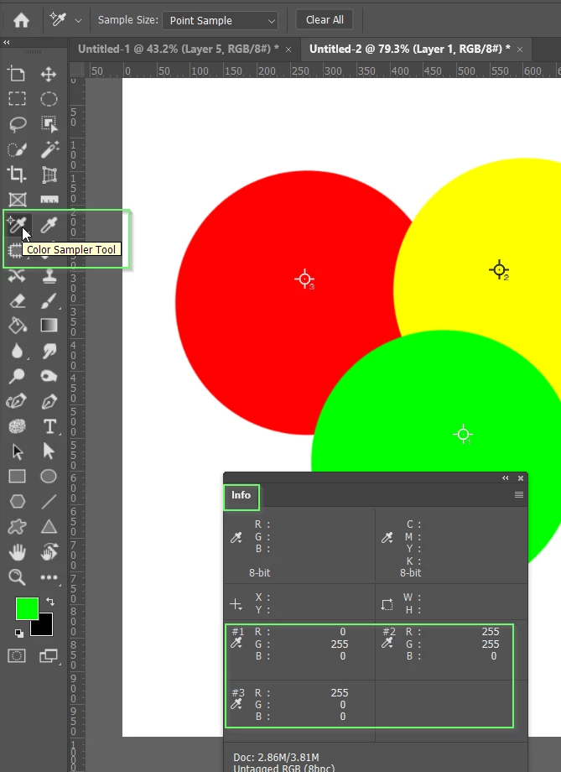
Task: Select the Triangle tool
Action: pyautogui.click(x=49, y=527)
